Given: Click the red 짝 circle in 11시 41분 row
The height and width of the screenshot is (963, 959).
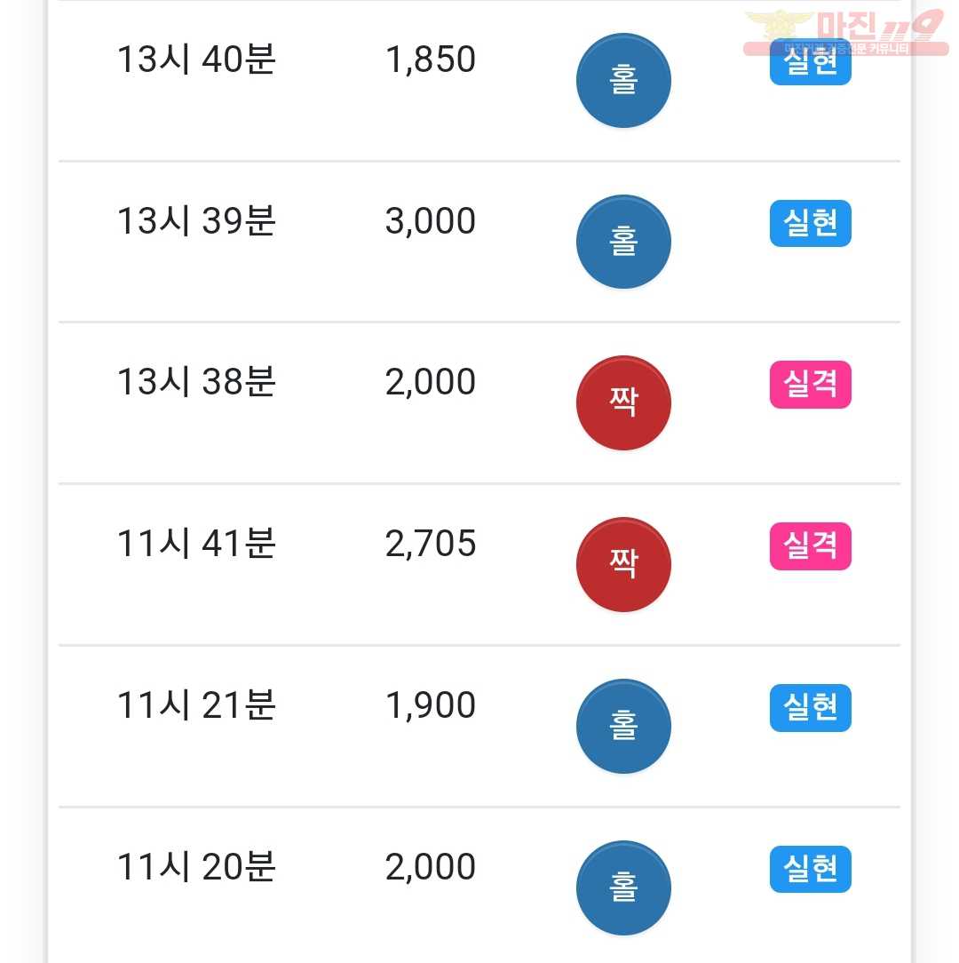Looking at the screenshot, I should [623, 564].
